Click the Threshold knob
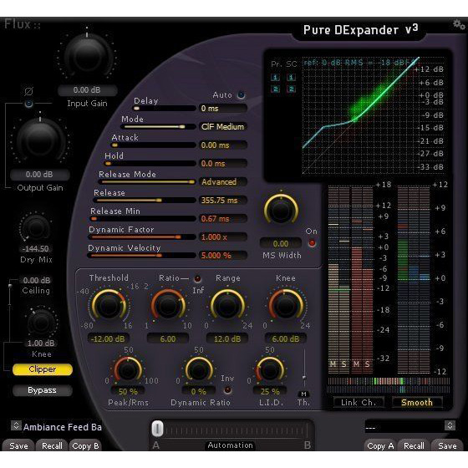468x468 pixels. pyautogui.click(x=109, y=305)
